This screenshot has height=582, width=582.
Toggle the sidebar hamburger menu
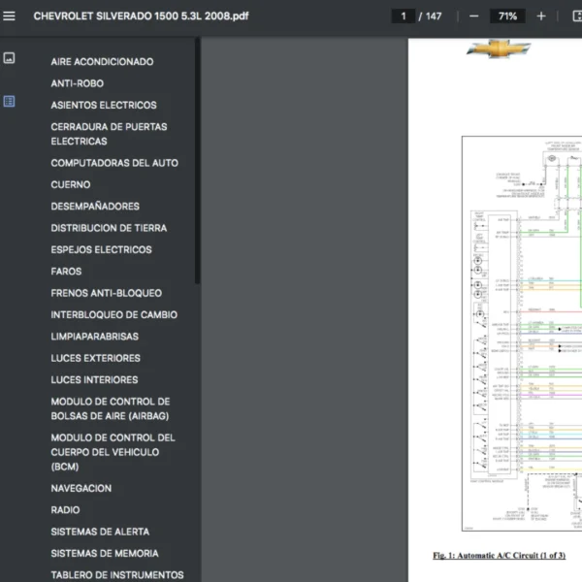tap(10, 16)
